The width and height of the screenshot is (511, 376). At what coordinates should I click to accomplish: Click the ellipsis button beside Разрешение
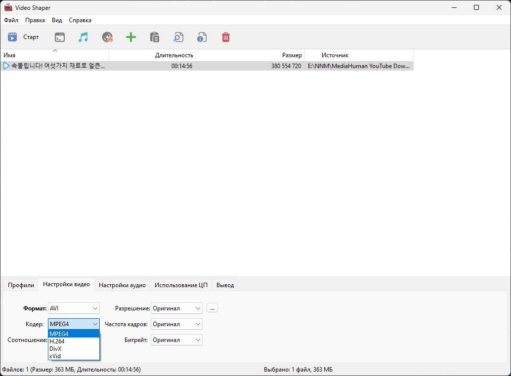212,308
